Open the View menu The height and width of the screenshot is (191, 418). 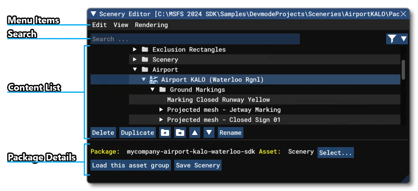(x=121, y=25)
